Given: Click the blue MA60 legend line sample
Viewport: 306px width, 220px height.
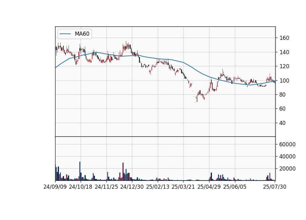Looking at the screenshot, I should coord(65,34).
